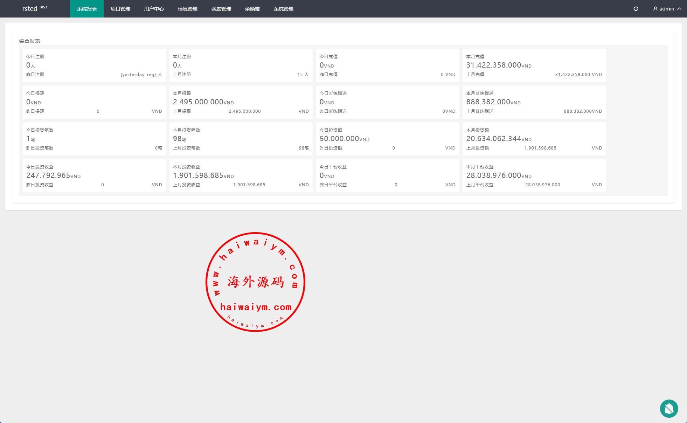The height and width of the screenshot is (423, 687).
Task: Open the 项目管理 menu
Action: pos(120,9)
